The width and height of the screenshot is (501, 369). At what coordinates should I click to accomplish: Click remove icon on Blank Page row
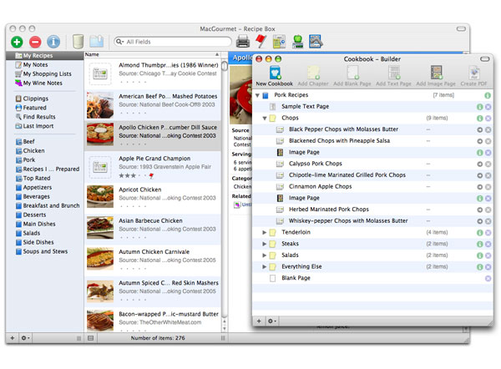point(488,278)
